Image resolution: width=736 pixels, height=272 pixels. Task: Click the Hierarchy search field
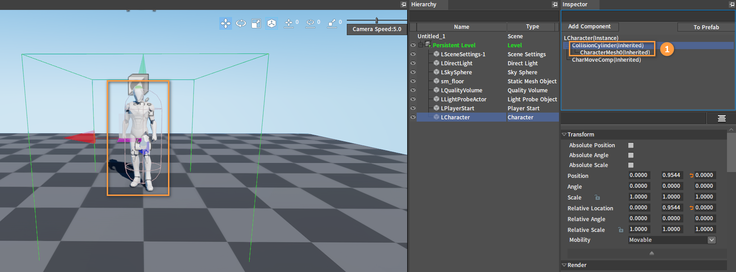tap(484, 16)
